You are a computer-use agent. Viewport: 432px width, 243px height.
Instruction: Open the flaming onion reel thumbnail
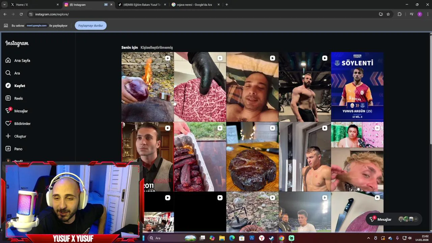(x=147, y=87)
